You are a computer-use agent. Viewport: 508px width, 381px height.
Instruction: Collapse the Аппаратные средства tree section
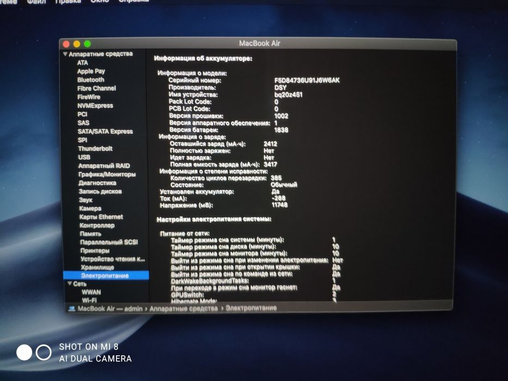tap(65, 54)
